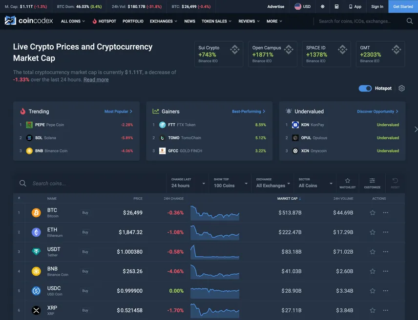Viewport: 418px width, 320px height.
Task: Click the Tether coin icon
Action: pyautogui.click(x=36, y=252)
